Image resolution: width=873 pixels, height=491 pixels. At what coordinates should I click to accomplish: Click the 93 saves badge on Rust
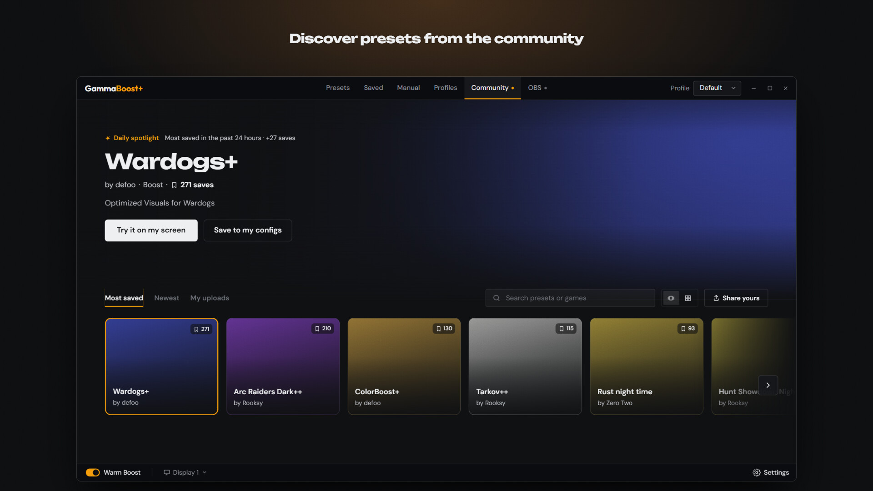(687, 329)
